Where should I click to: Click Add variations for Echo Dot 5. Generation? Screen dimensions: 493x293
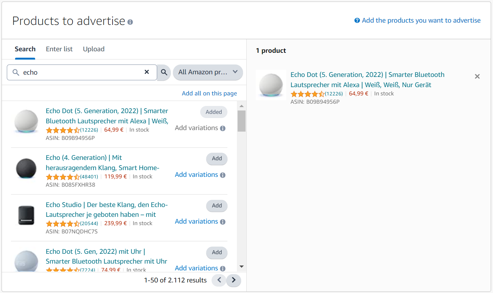point(196,128)
